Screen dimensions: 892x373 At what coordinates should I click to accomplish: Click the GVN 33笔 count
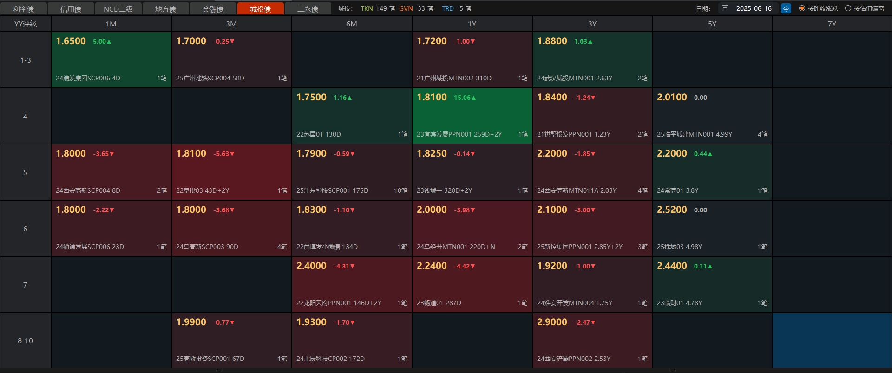[416, 8]
